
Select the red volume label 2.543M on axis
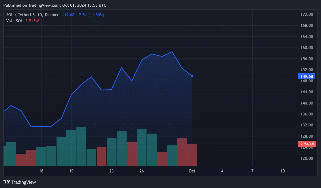click(x=307, y=143)
